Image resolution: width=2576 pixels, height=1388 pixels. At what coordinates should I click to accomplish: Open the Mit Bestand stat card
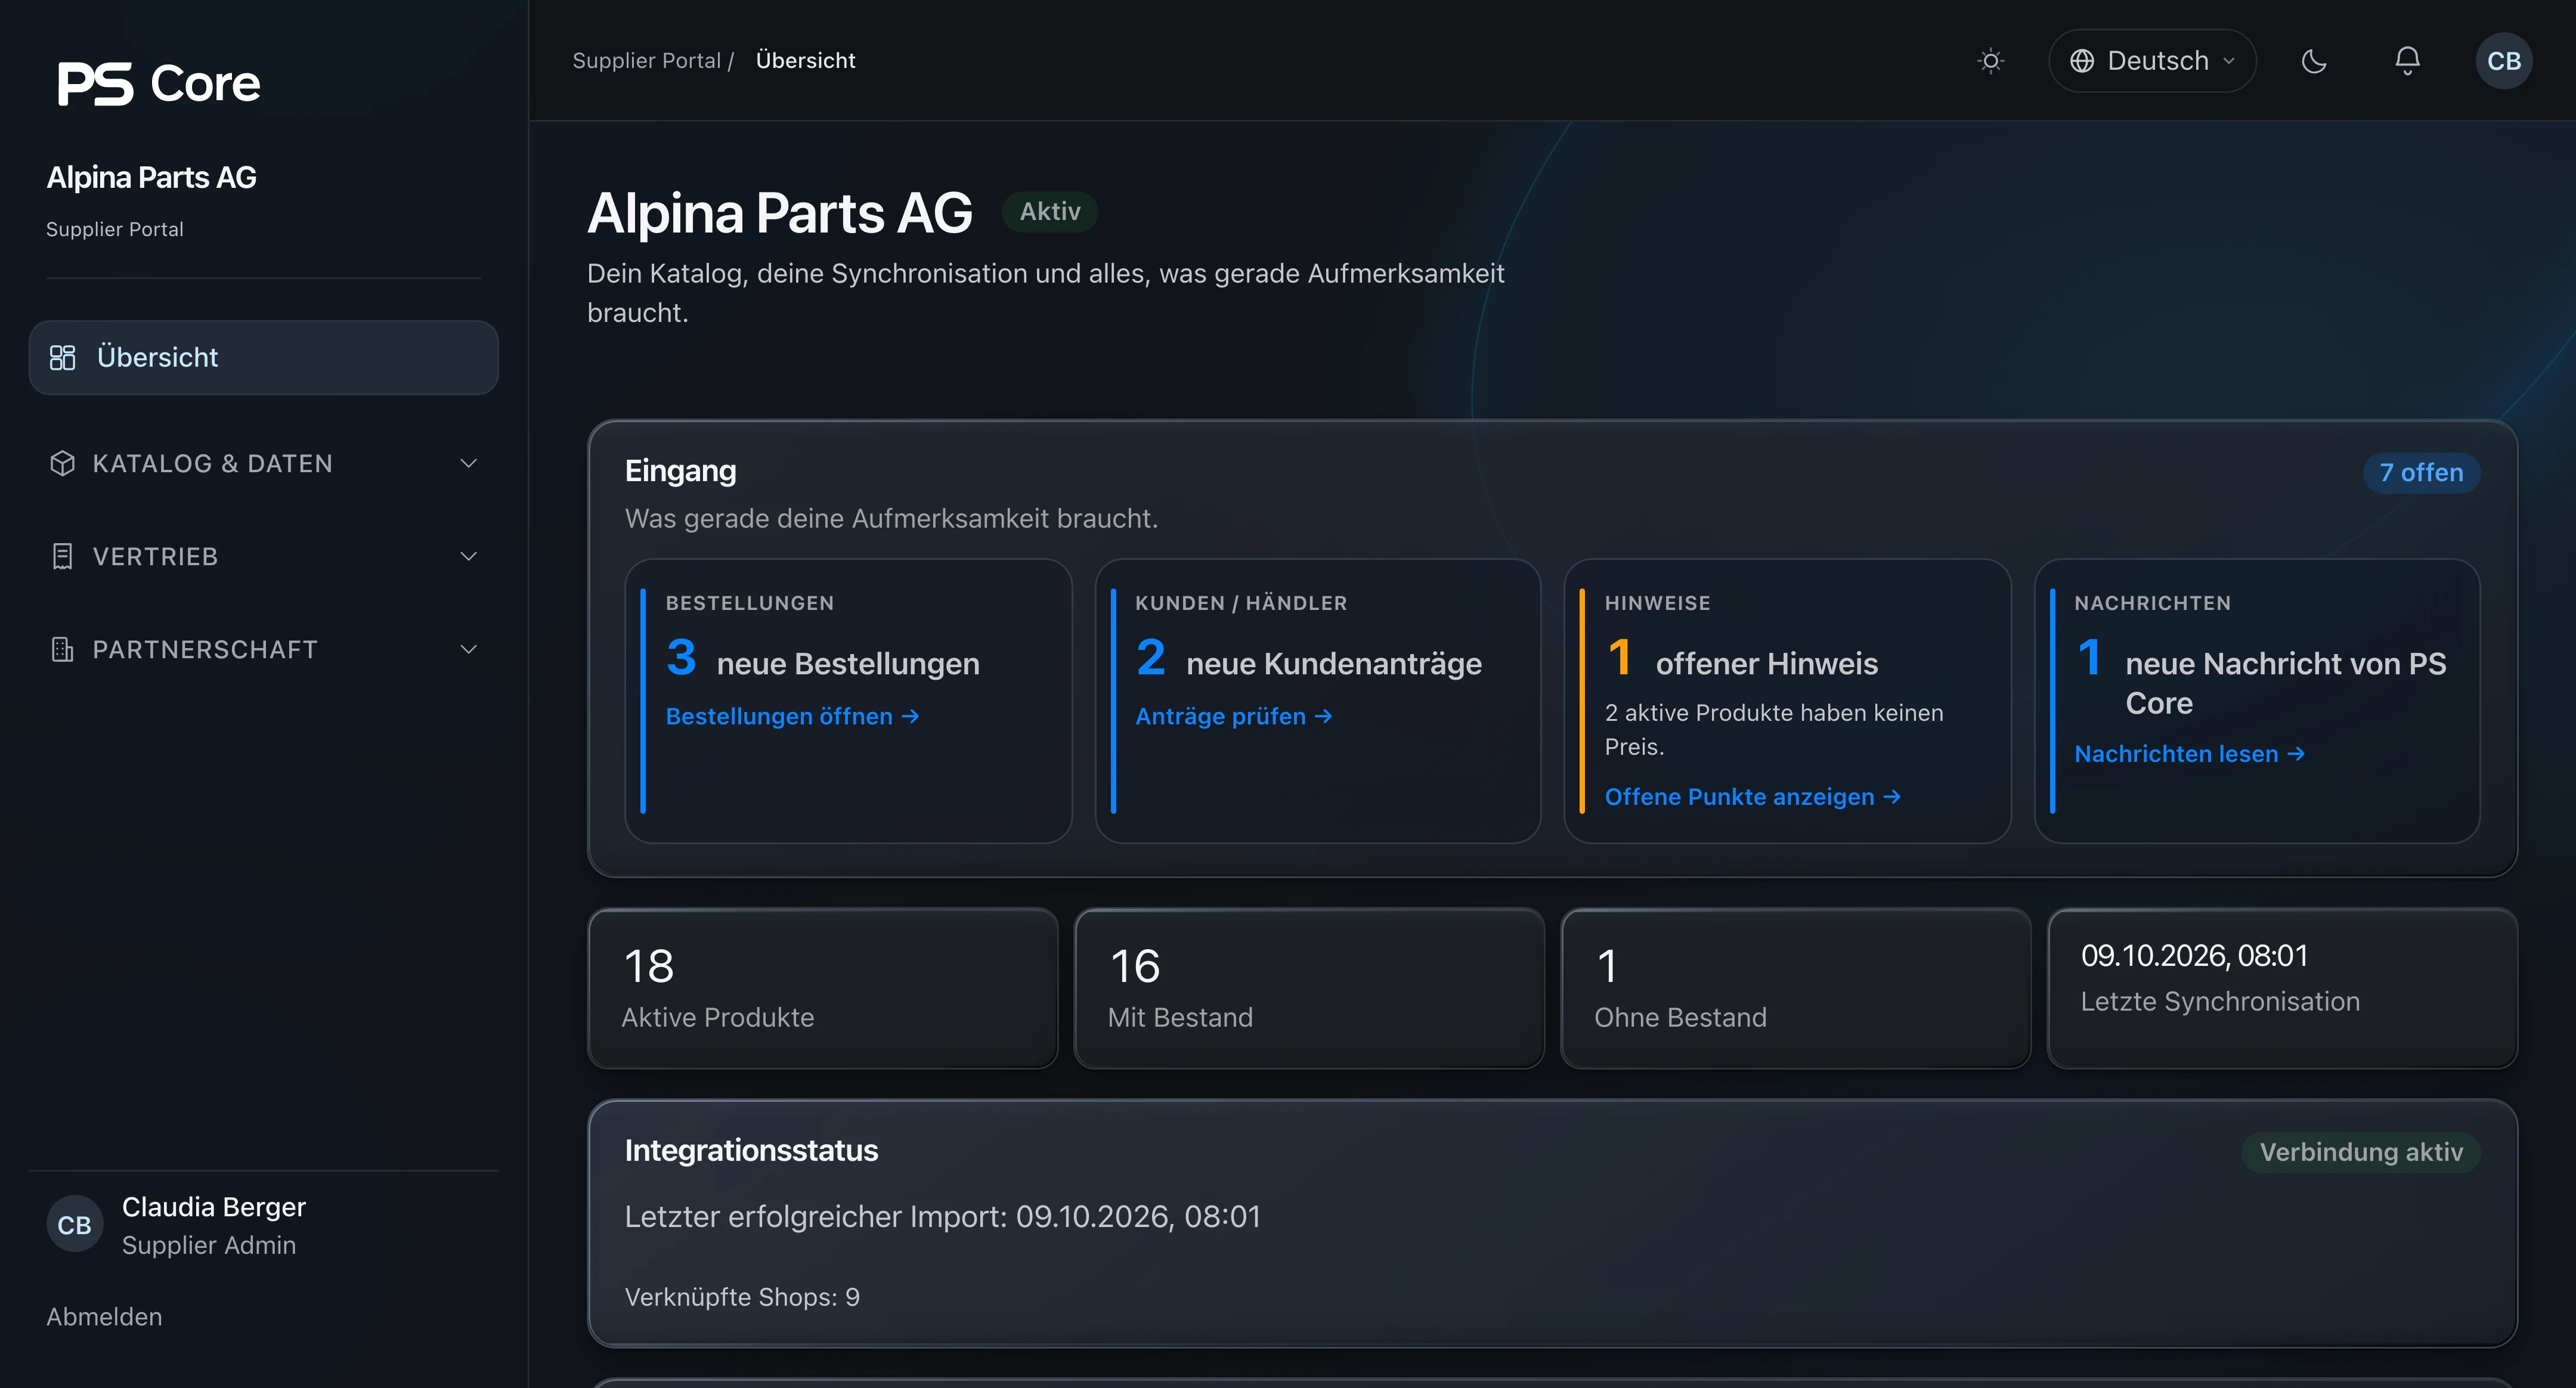1309,988
